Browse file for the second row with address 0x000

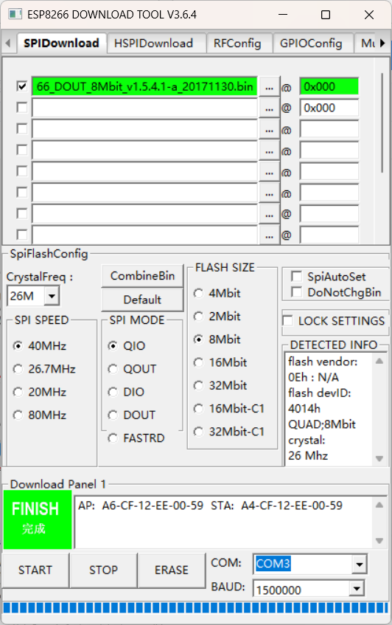[270, 108]
